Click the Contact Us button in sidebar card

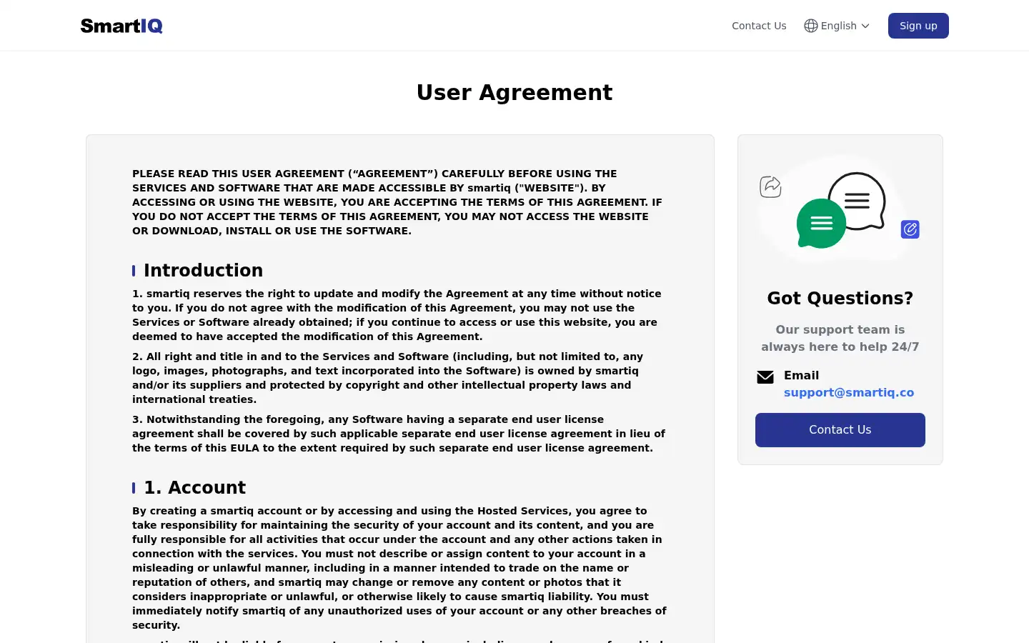(x=840, y=430)
